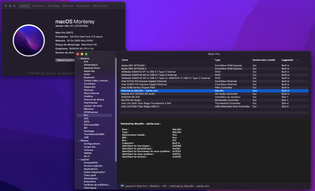Click the sort arrow in the Logement column

tap(297, 60)
